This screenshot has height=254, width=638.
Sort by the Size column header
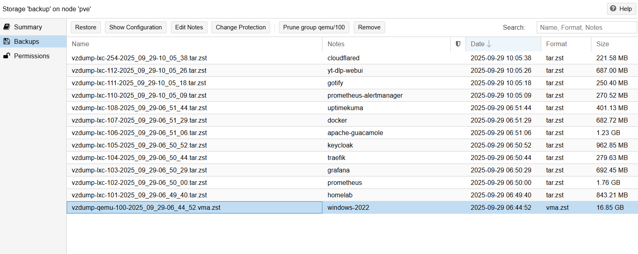point(602,44)
